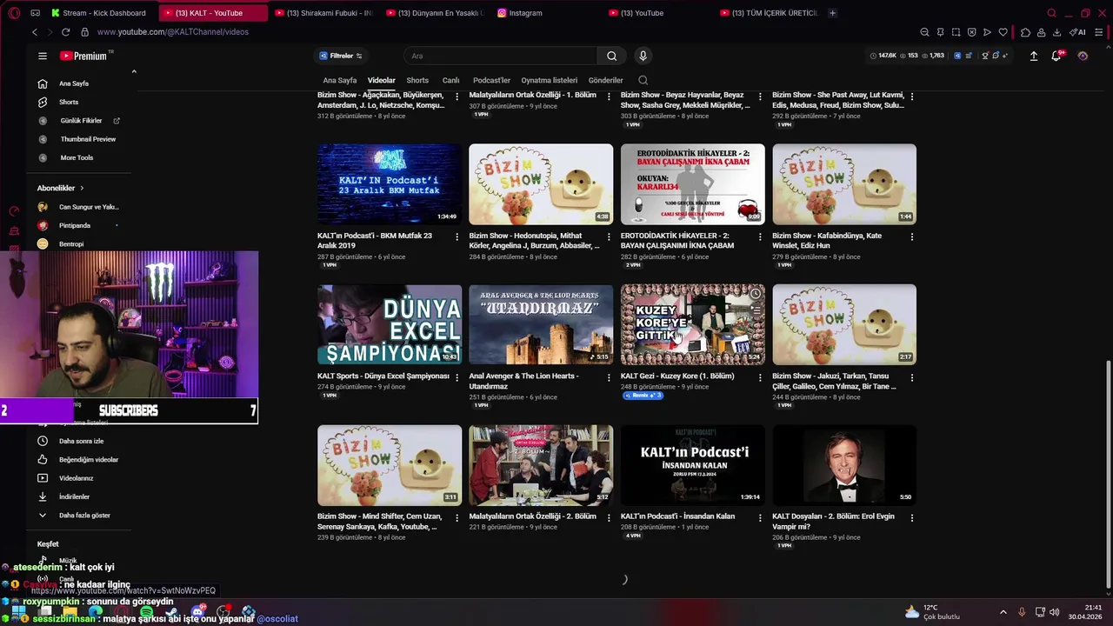The image size is (1113, 626).
Task: Expand the Abonelikler subscriptions section
Action: [61, 188]
